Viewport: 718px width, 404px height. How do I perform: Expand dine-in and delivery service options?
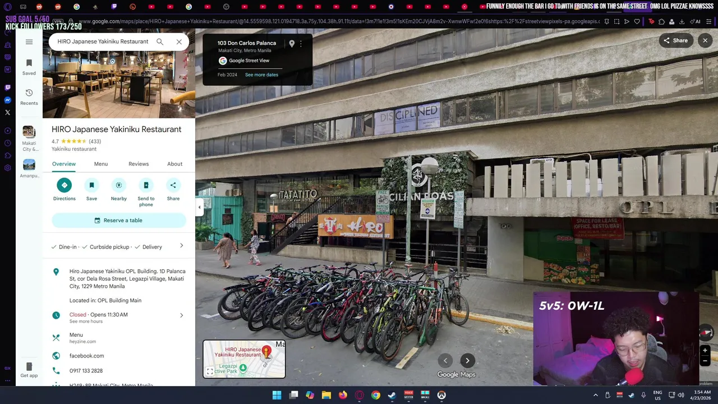181,246
